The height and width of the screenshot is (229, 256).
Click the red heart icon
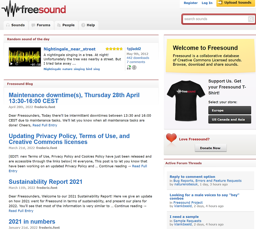171,138
